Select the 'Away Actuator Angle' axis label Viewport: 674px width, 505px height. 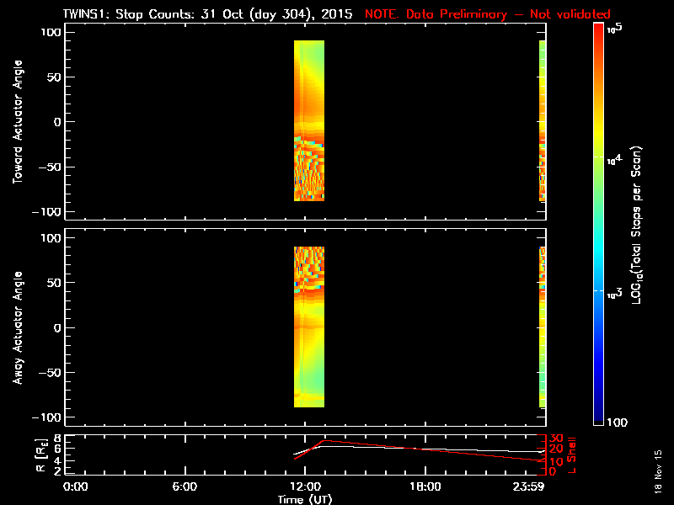tap(16, 327)
